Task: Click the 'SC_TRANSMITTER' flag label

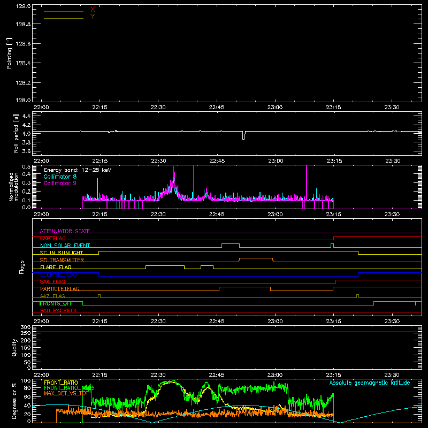Action: 62,260
